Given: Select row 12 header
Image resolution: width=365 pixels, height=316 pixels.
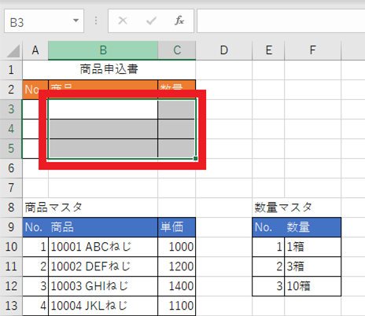Looking at the screenshot, I should (11, 286).
